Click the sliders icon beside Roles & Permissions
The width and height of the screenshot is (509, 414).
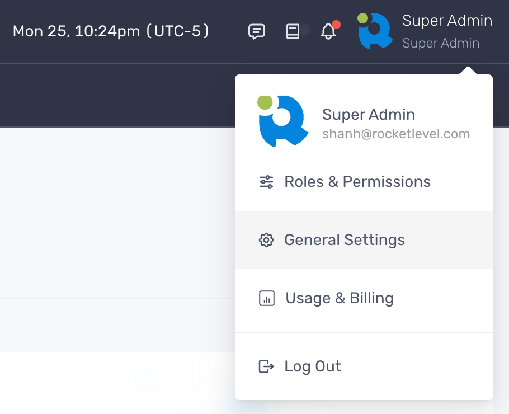click(266, 182)
